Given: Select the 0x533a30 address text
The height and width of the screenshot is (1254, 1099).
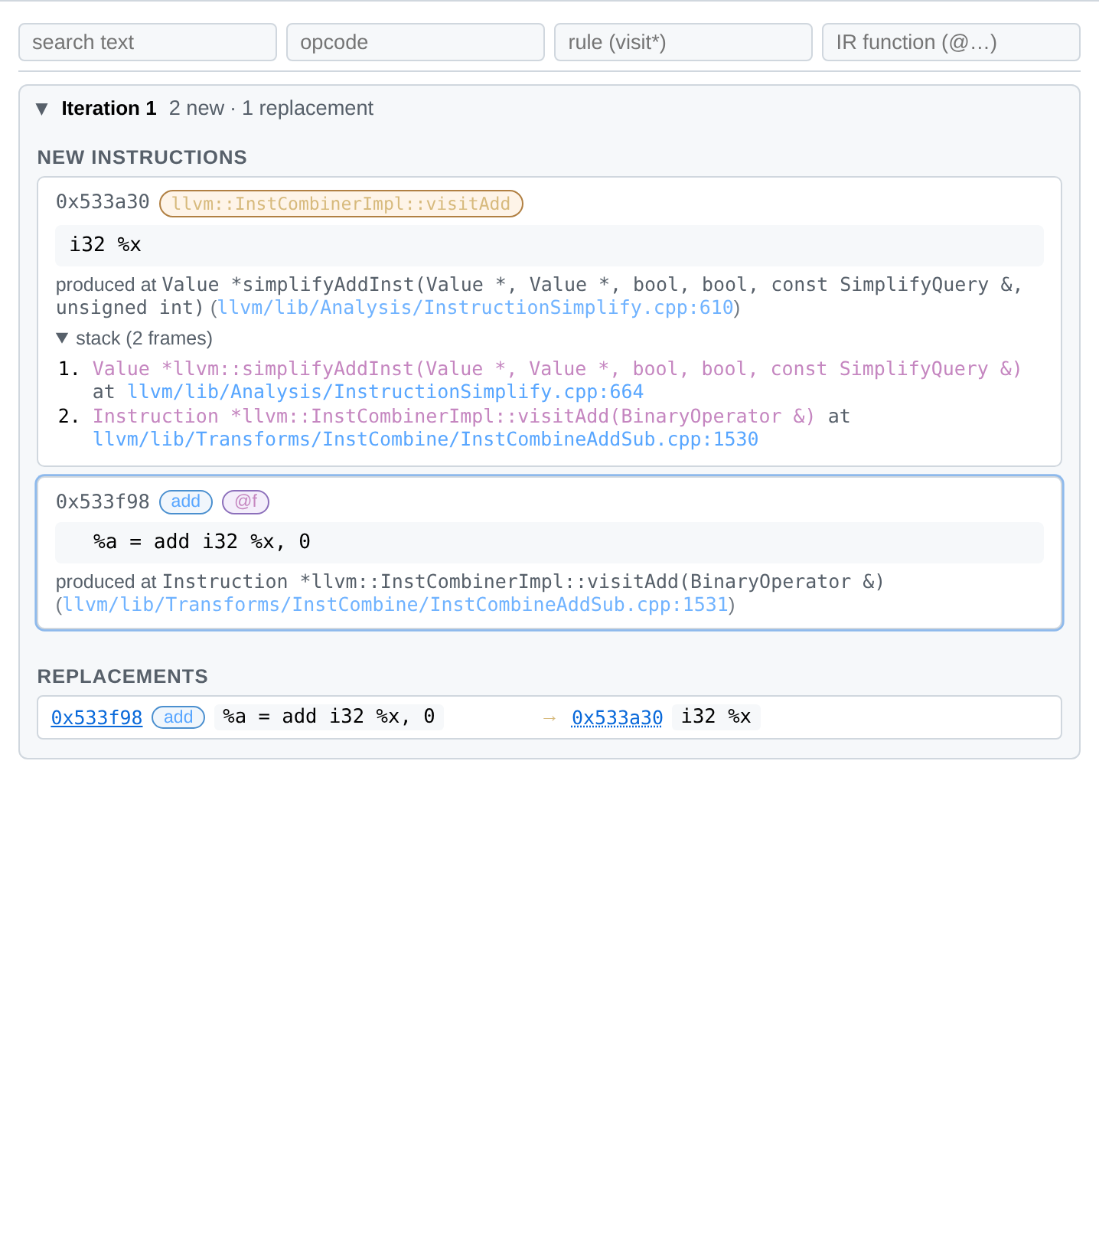Looking at the screenshot, I should [x=103, y=202].
